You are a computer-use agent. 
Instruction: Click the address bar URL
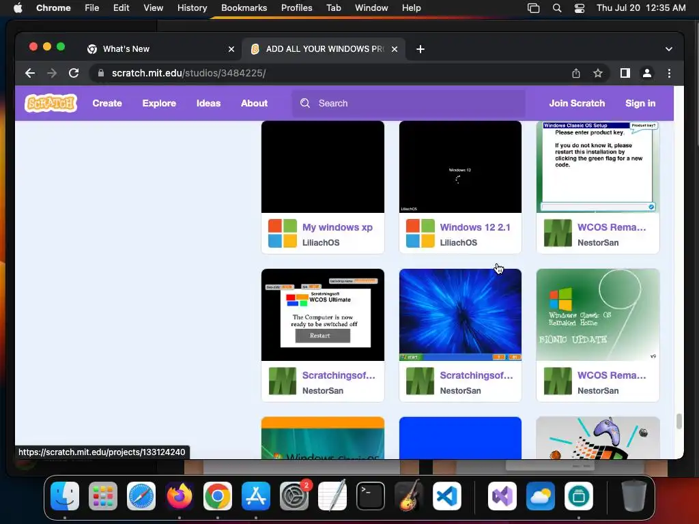pos(188,73)
